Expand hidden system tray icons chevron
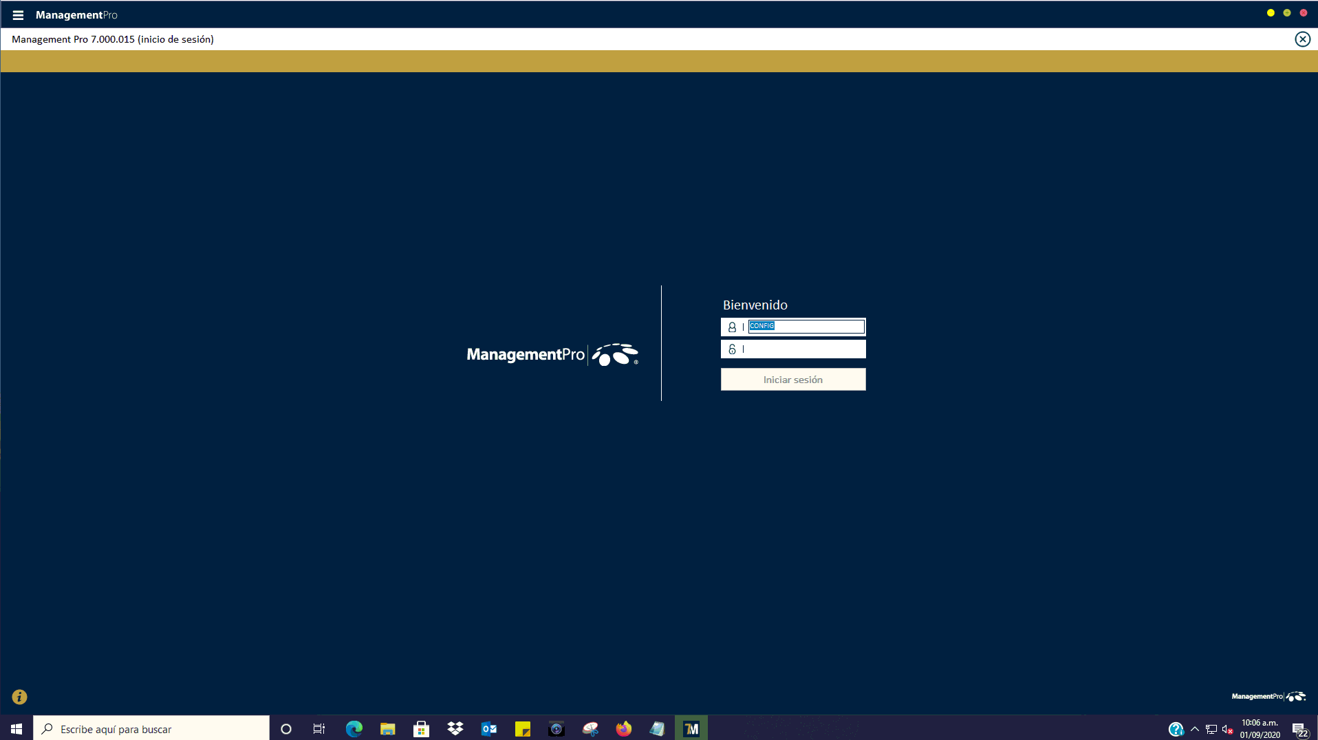The image size is (1318, 740). pyautogui.click(x=1195, y=729)
